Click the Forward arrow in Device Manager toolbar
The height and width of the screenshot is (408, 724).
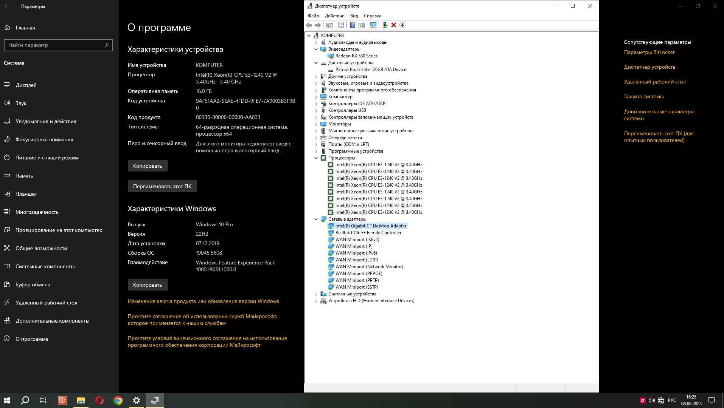click(x=318, y=25)
